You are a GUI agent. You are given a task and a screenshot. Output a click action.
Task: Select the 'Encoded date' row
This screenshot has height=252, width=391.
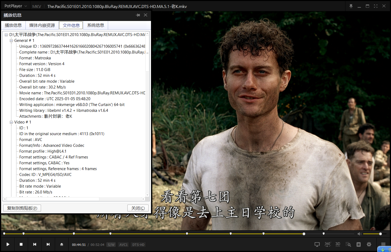pos(55,99)
